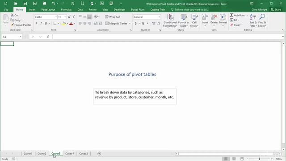Click the zoom slider handle
The width and height of the screenshot is (286, 161).
[260, 159]
